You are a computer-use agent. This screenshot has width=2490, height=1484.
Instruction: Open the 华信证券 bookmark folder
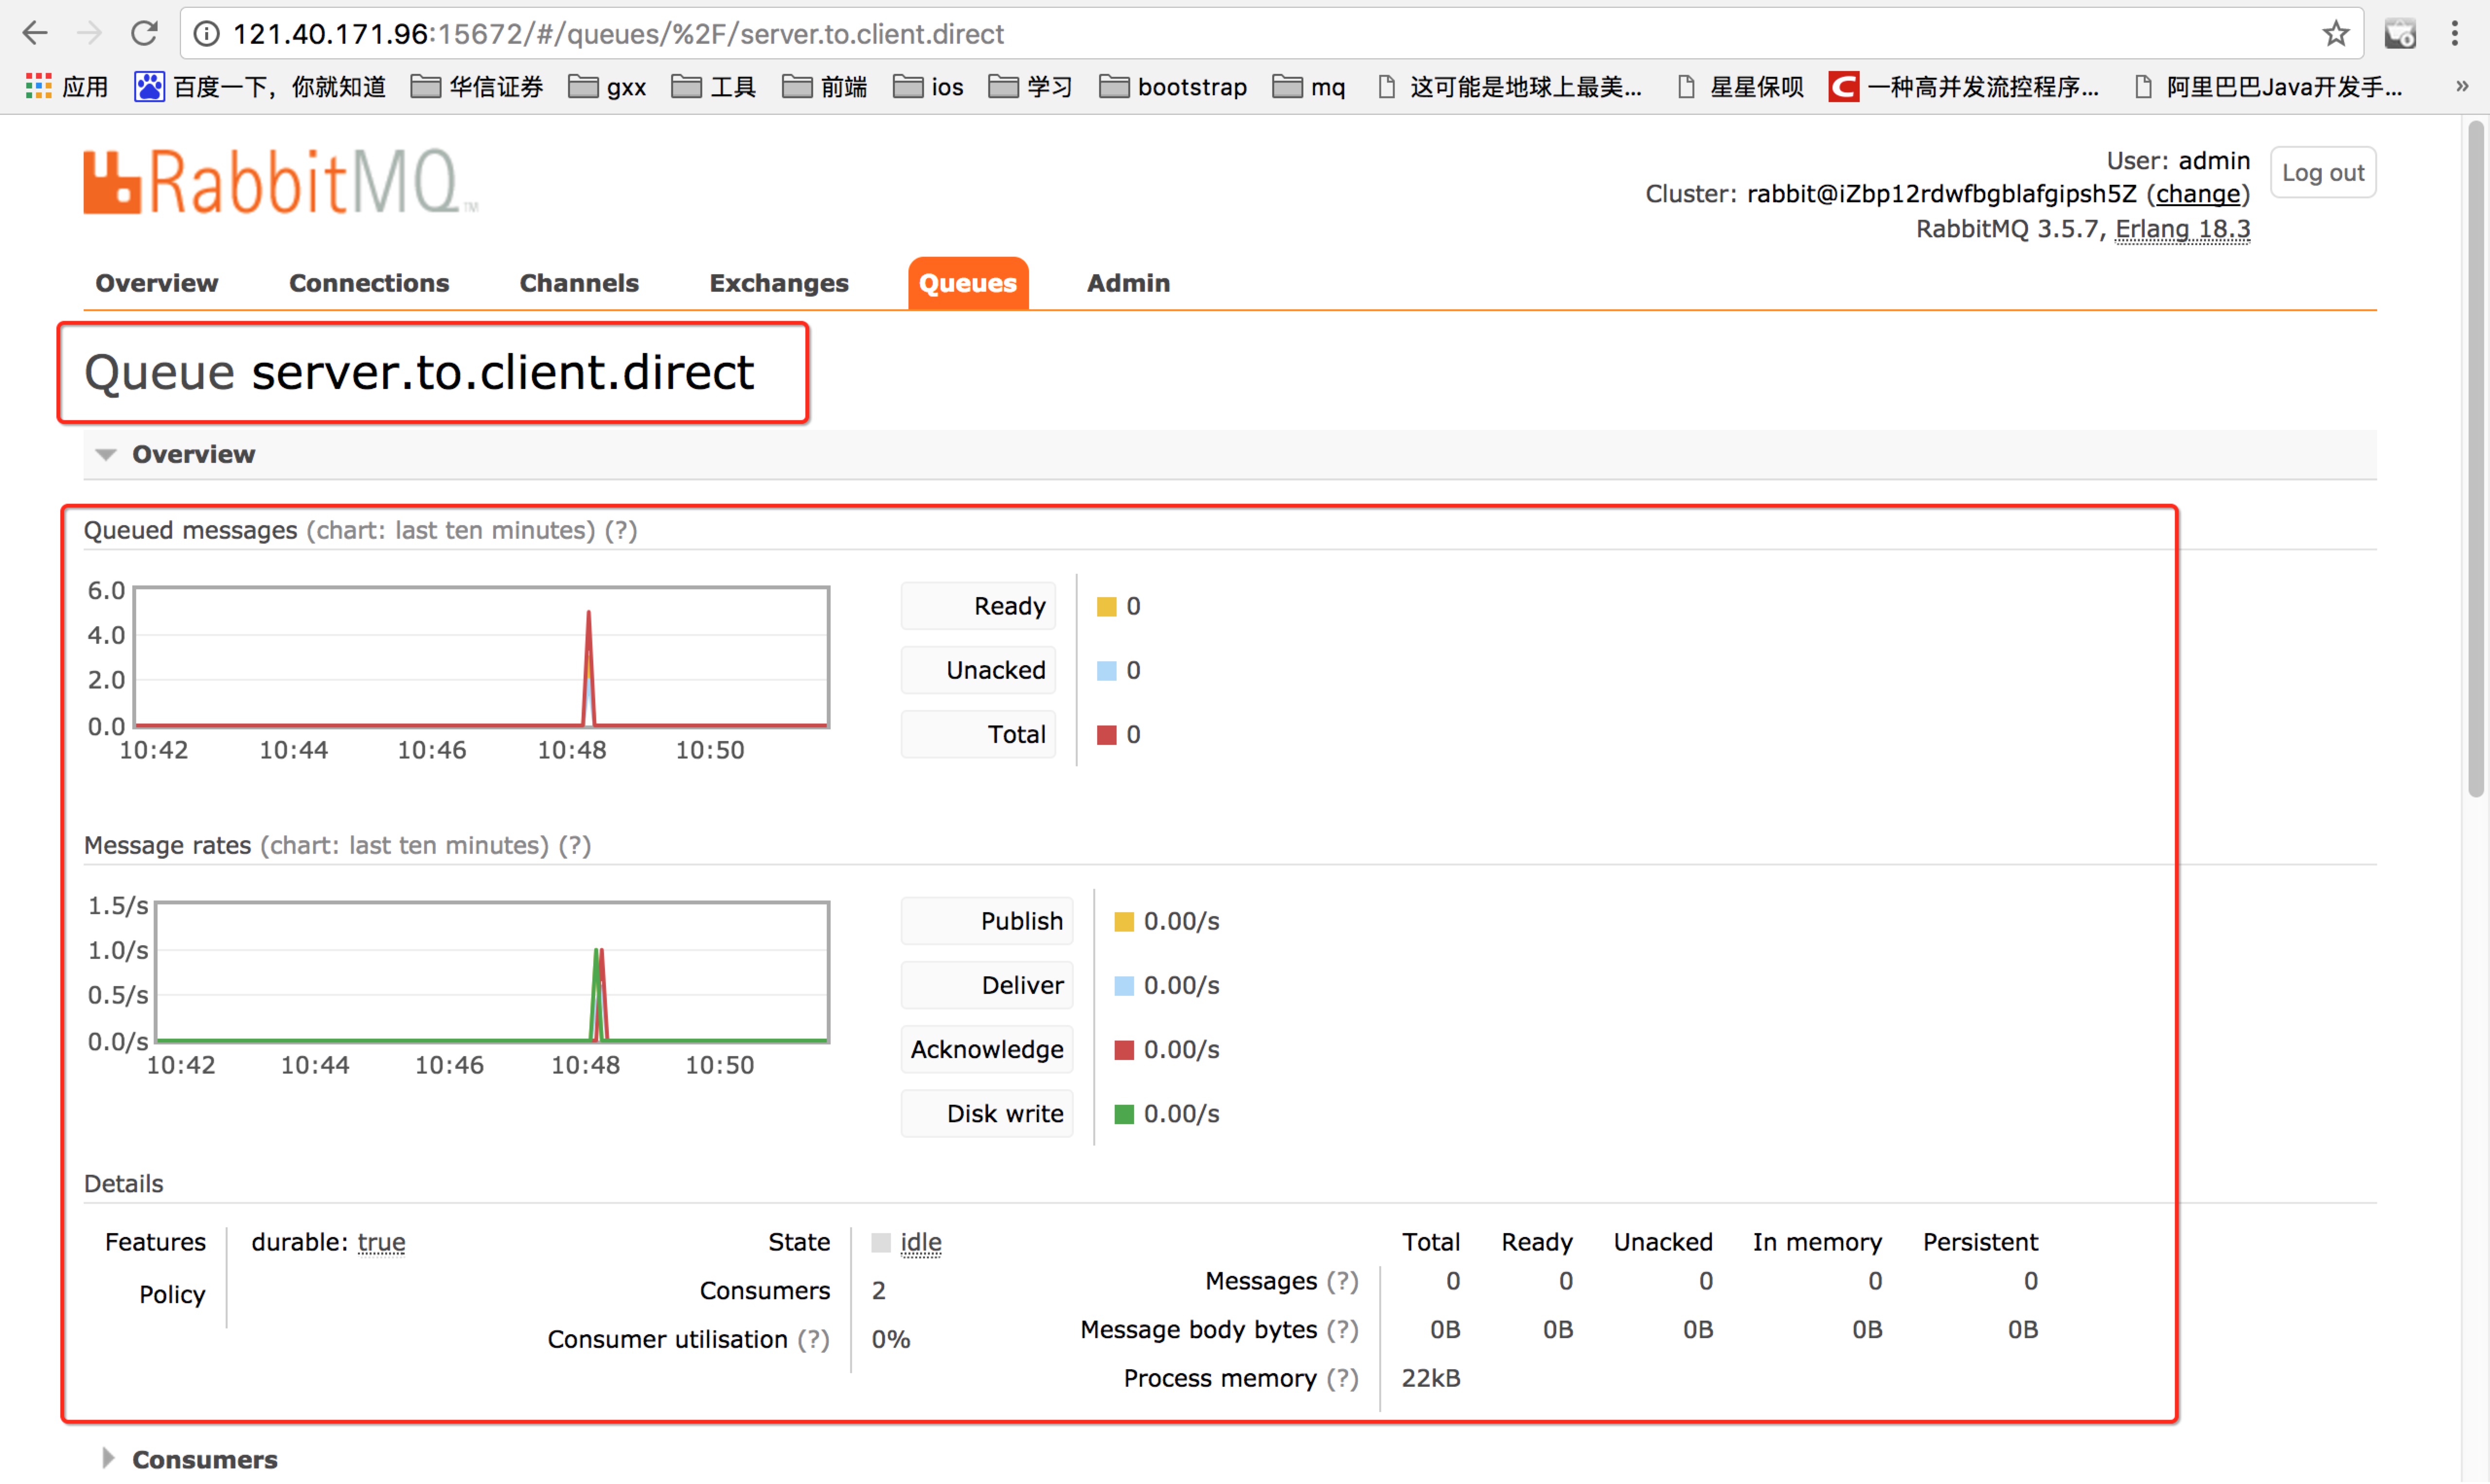[x=477, y=87]
